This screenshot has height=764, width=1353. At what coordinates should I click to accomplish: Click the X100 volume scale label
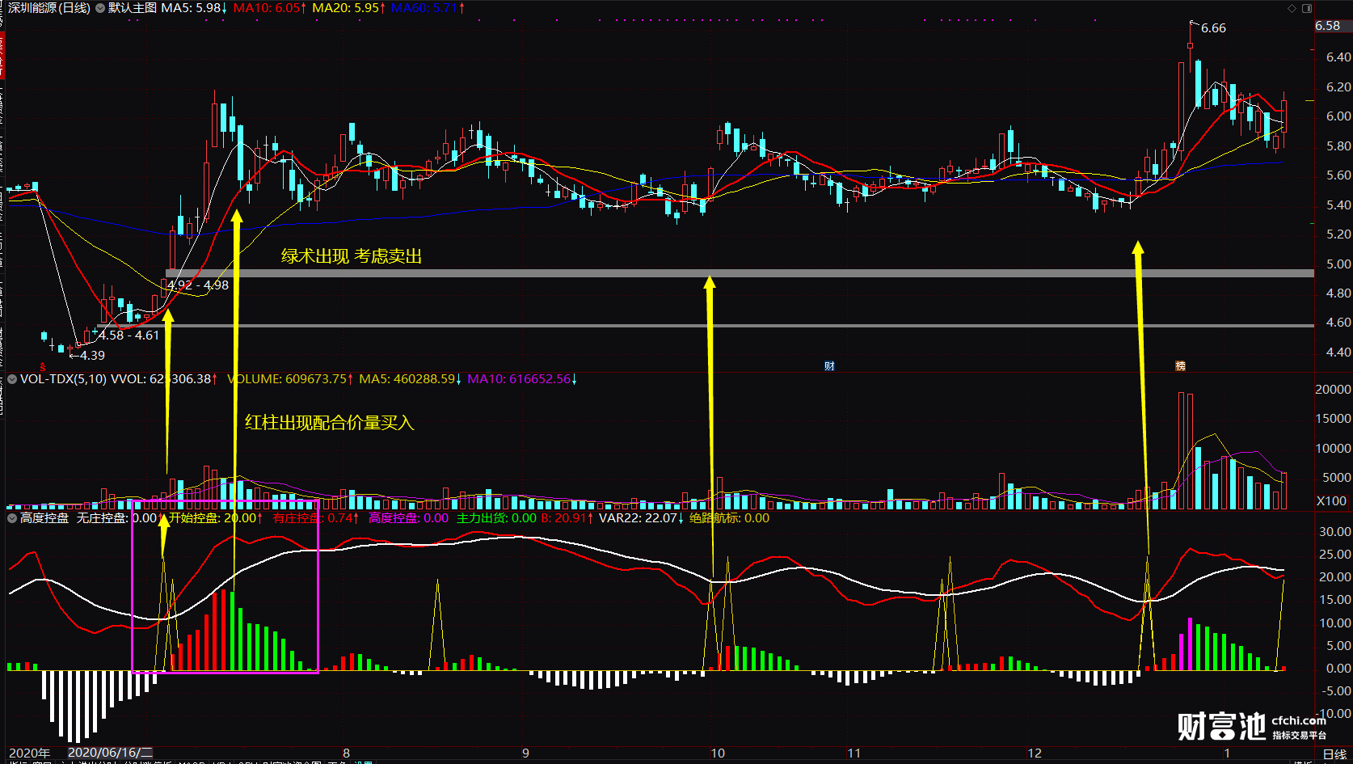click(1331, 501)
